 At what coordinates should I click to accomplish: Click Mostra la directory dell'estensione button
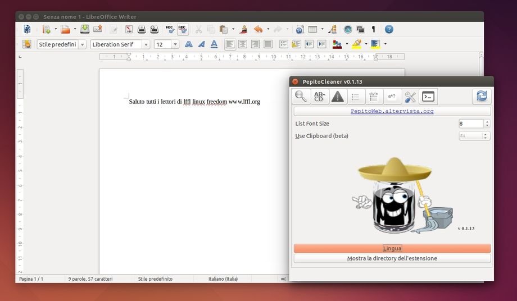[x=392, y=258]
